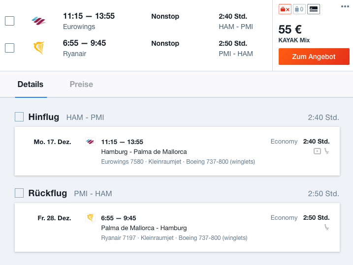This screenshot has width=353, height=265.
Task: Click the checked baggage count icon
Action: click(299, 9)
